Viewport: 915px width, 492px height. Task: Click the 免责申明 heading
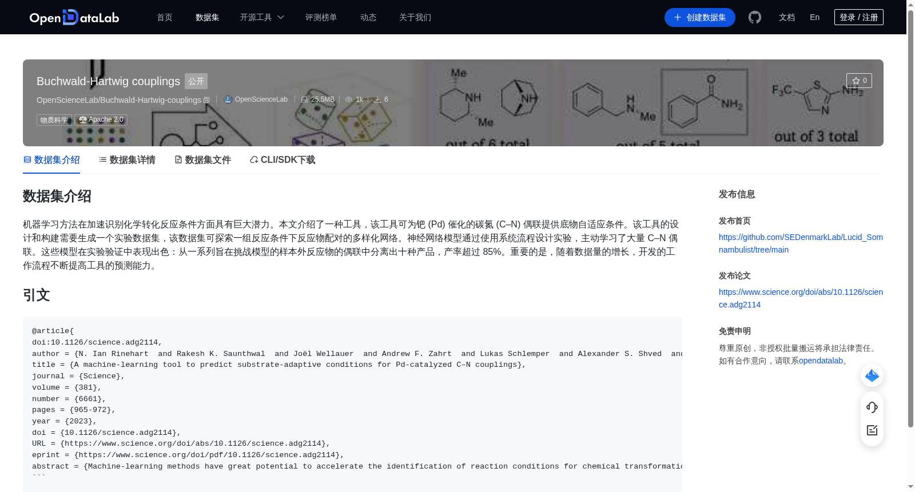click(735, 331)
